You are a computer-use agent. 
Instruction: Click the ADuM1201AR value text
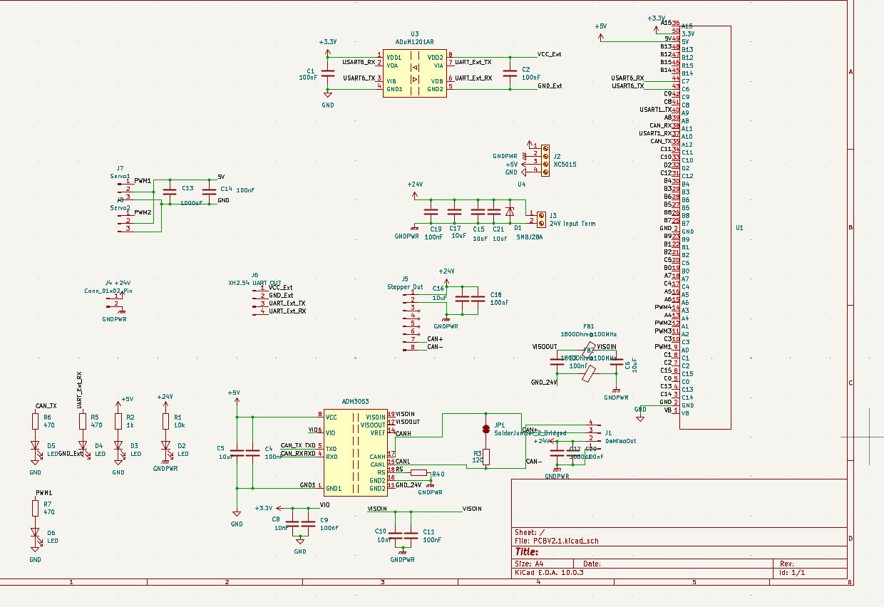[414, 42]
